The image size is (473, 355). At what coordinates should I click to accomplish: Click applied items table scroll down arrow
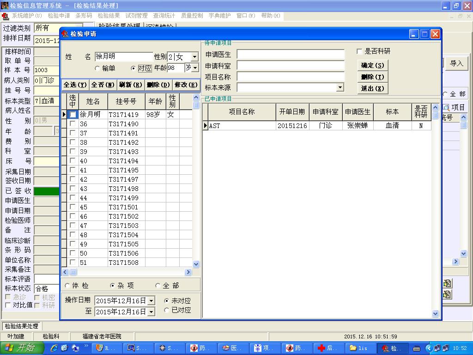point(435,314)
